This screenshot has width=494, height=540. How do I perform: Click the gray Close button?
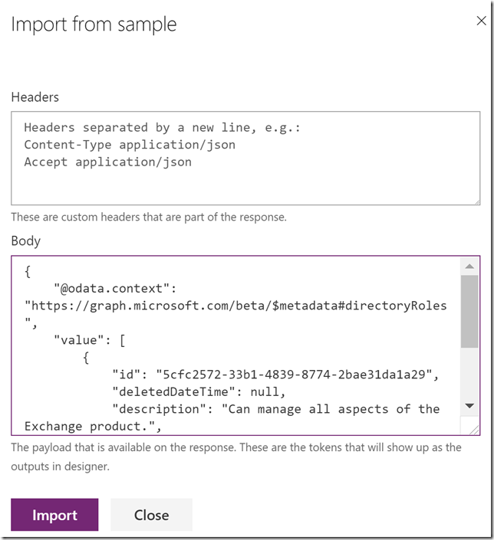coord(151,515)
